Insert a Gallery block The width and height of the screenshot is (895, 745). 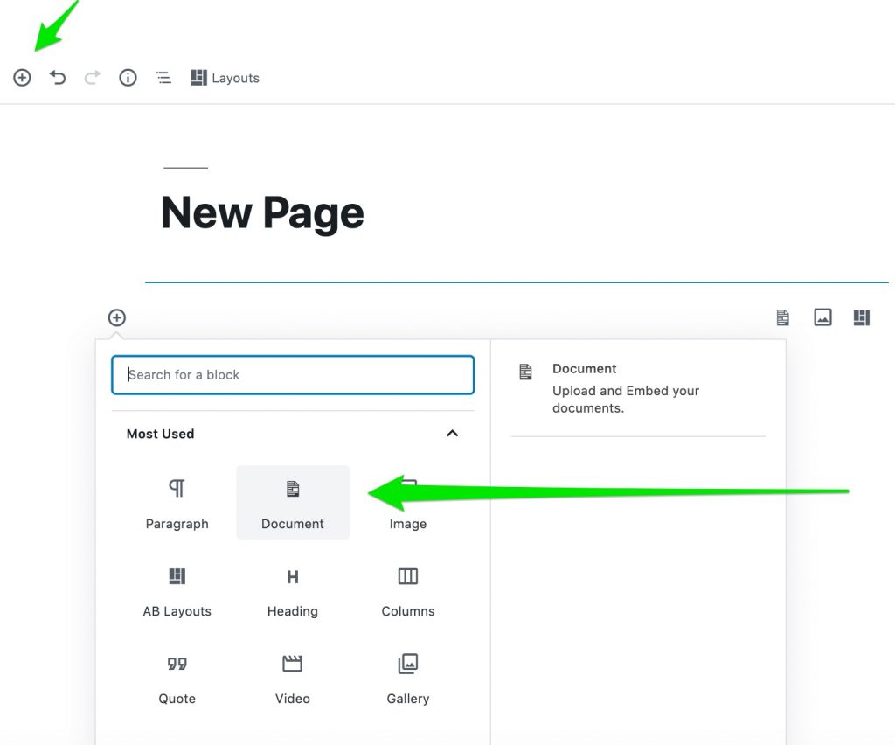407,678
